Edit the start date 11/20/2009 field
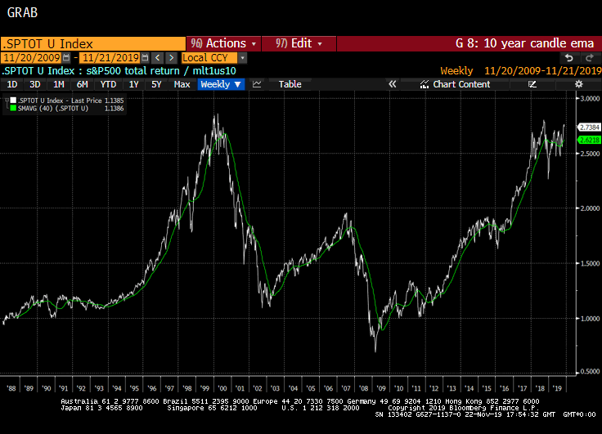Viewport: 602px width, 434px height. point(32,58)
